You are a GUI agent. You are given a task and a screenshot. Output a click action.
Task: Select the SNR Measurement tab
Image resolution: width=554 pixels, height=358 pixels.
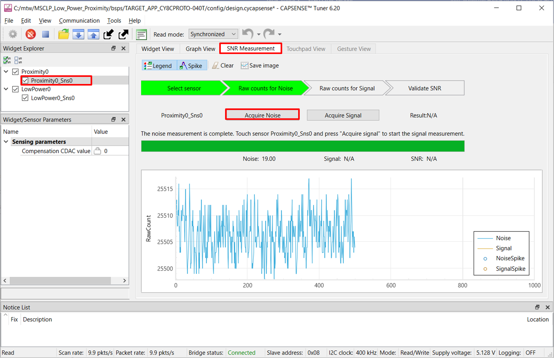251,48
